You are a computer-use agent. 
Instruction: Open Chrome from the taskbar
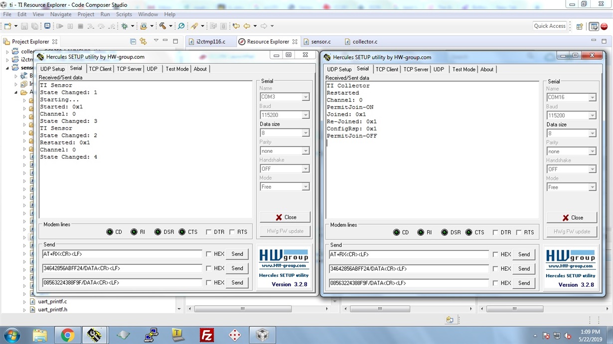click(x=67, y=335)
